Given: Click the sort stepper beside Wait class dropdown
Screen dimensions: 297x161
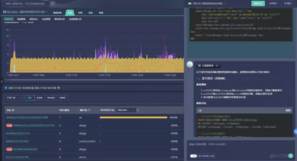Looking at the screenshot, I should pos(137,110).
